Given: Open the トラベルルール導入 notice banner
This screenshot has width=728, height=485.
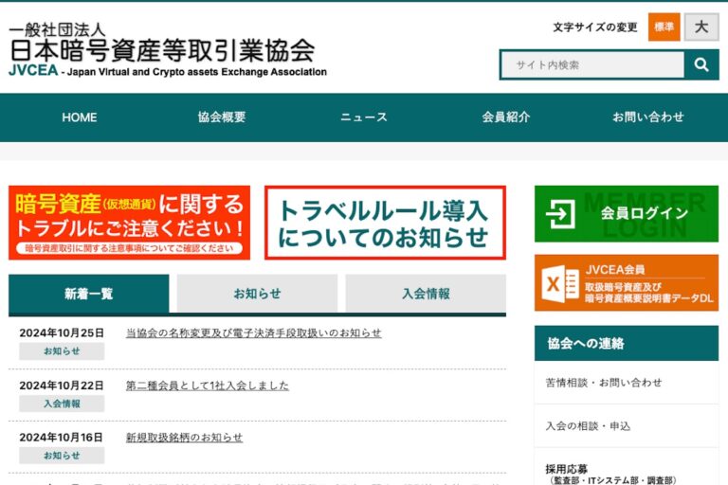Looking at the screenshot, I should (384, 223).
